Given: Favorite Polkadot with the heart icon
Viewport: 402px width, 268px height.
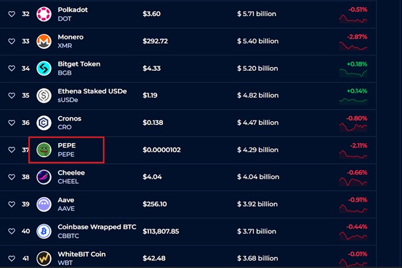Looking at the screenshot, I should [x=12, y=14].
